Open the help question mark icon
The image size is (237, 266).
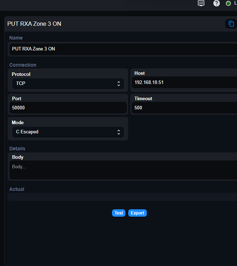[216, 3]
